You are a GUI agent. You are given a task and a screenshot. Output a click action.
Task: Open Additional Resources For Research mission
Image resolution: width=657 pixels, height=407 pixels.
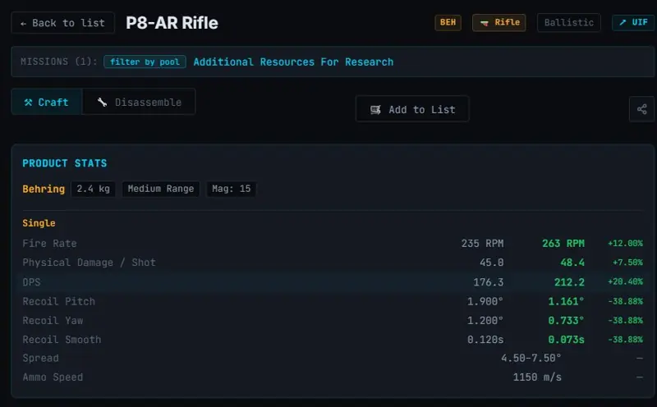click(x=293, y=62)
